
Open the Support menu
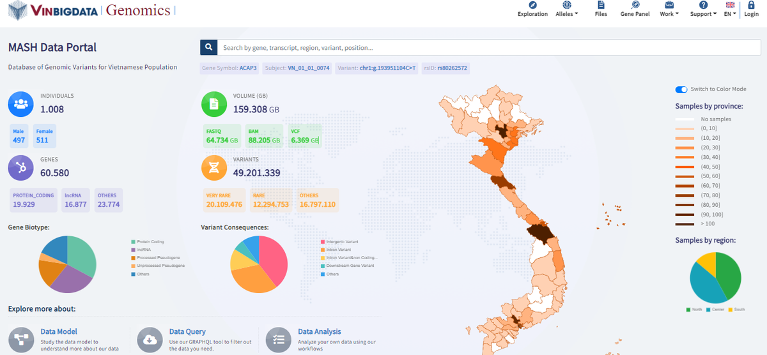(703, 14)
